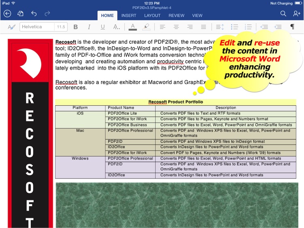Choose the font color
The height and width of the screenshot is (228, 304).
(x=133, y=27)
